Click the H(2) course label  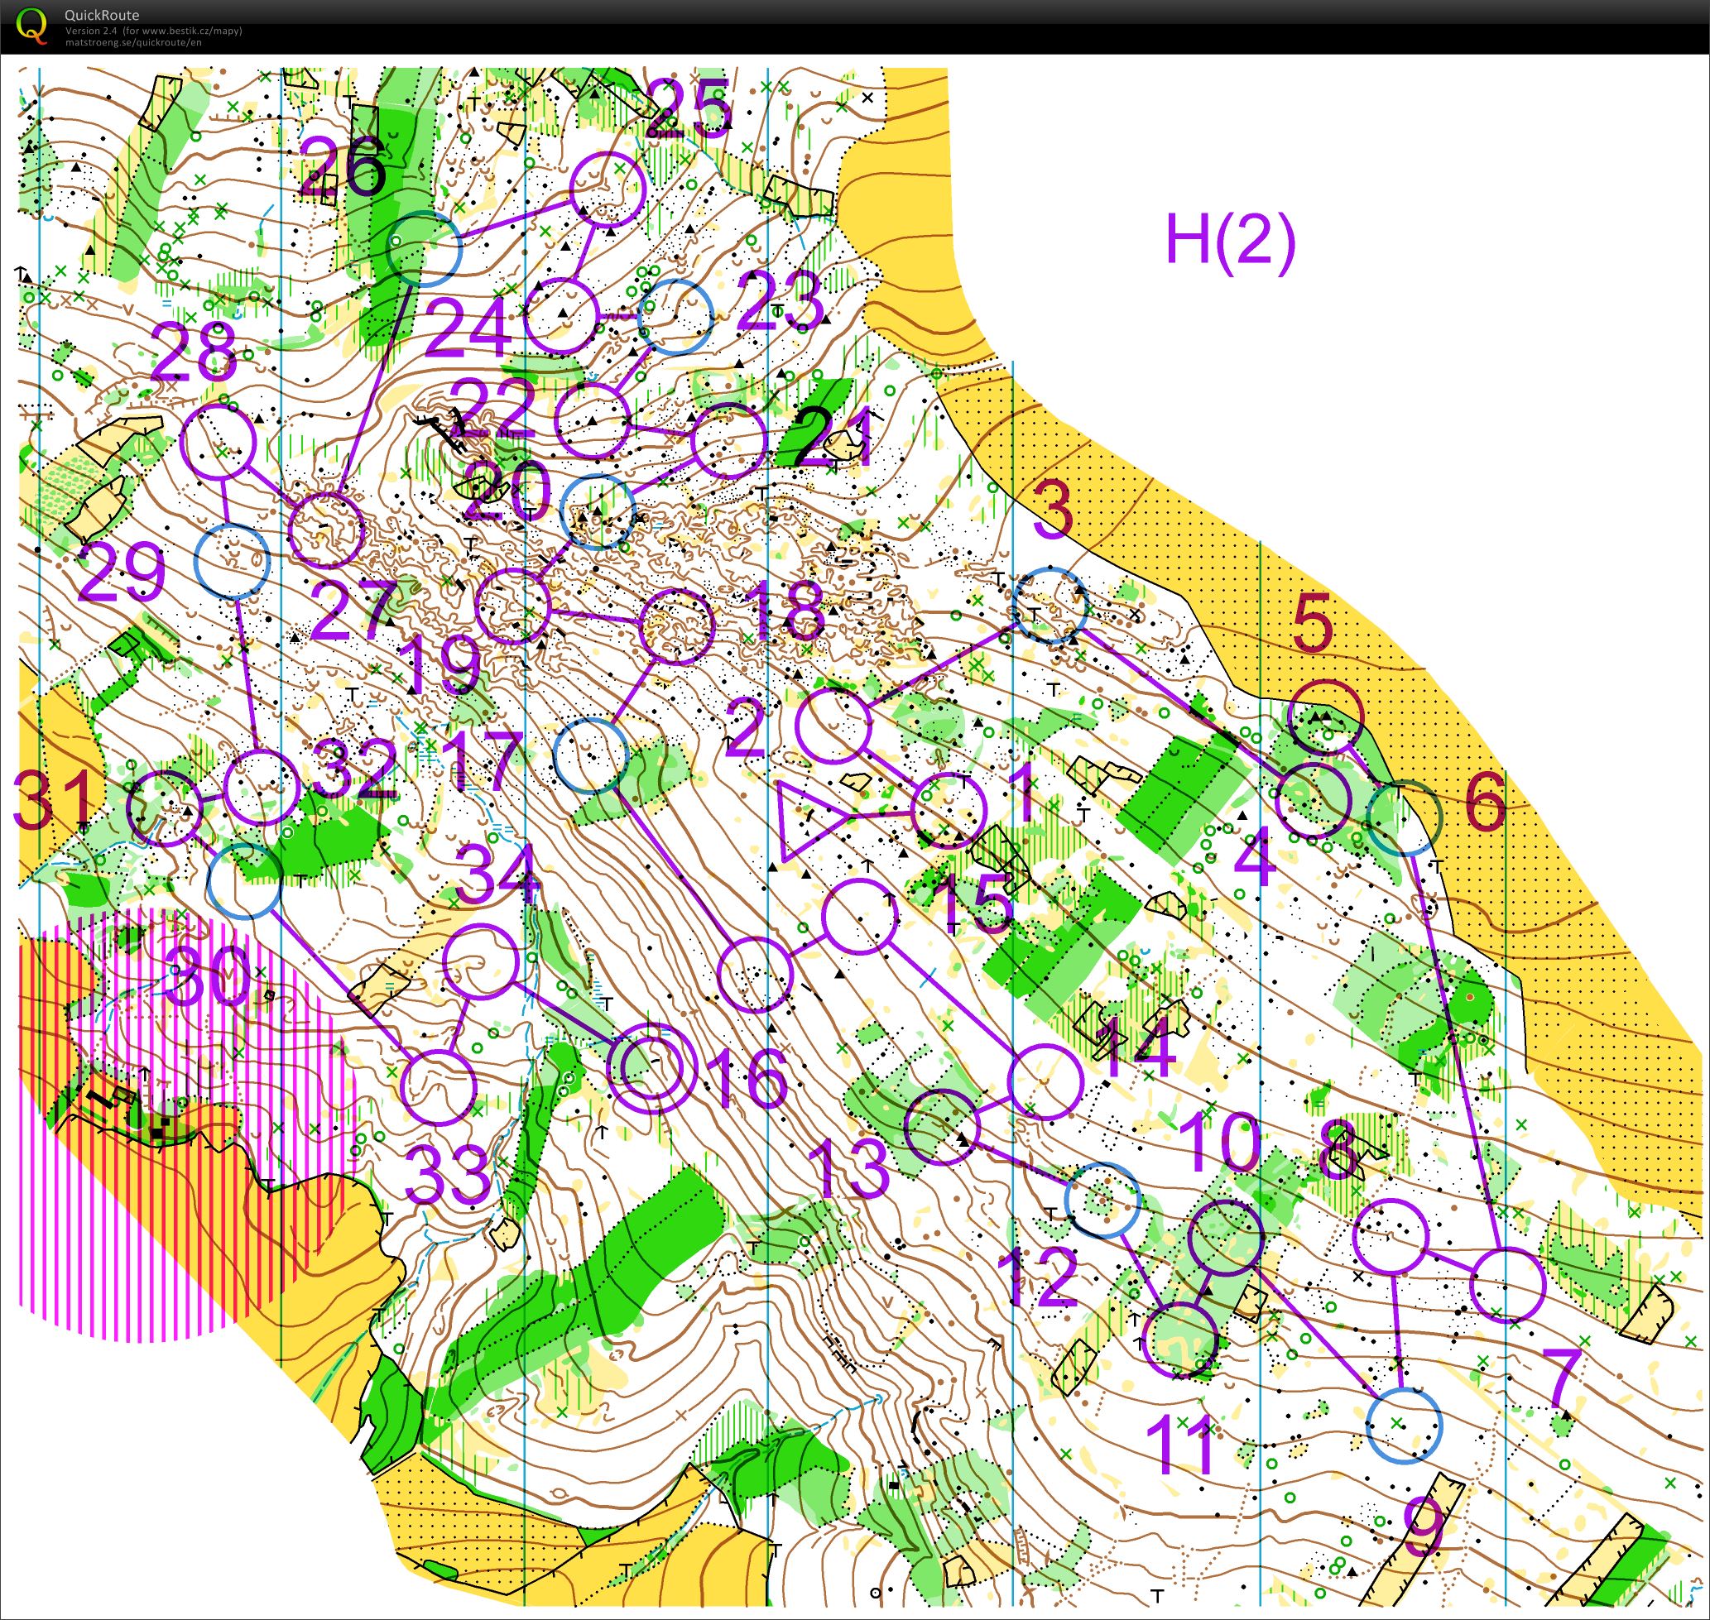[1230, 241]
